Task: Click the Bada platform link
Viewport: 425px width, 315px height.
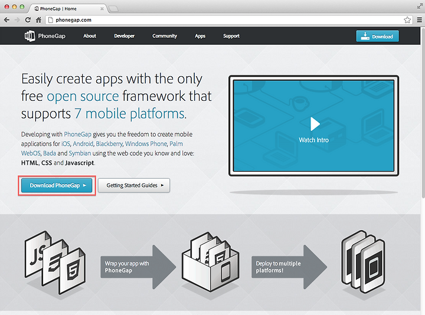Action: point(50,153)
